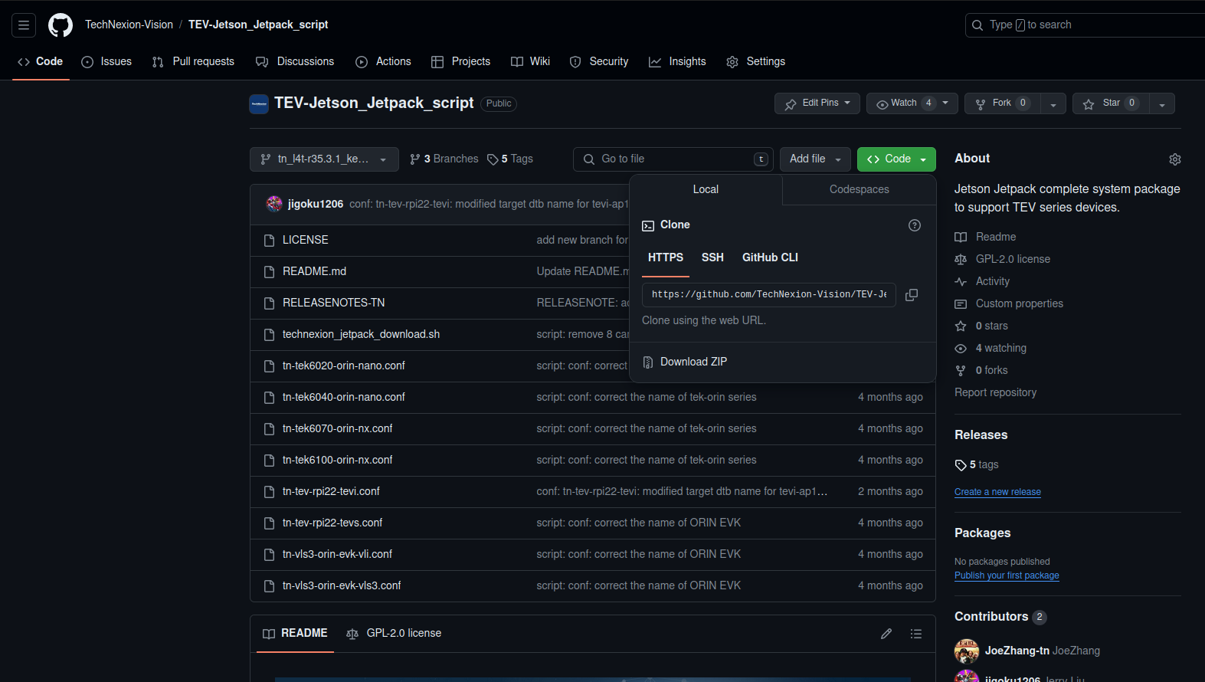This screenshot has width=1205, height=682.
Task: Focus the top search bar
Action: tap(1085, 25)
